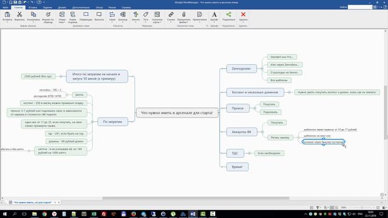Click the Windows Start button
This screenshot has height=218, width=388.
[x=4, y=214]
